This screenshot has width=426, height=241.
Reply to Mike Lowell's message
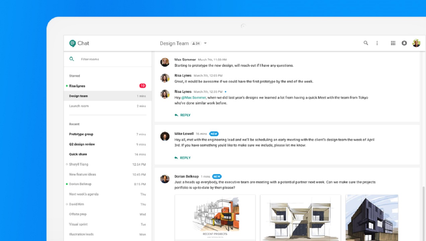click(x=183, y=158)
